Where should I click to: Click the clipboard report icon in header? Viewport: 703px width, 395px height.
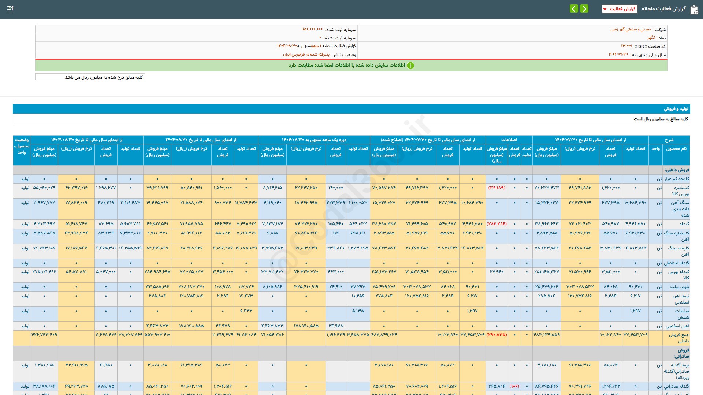pyautogui.click(x=694, y=10)
